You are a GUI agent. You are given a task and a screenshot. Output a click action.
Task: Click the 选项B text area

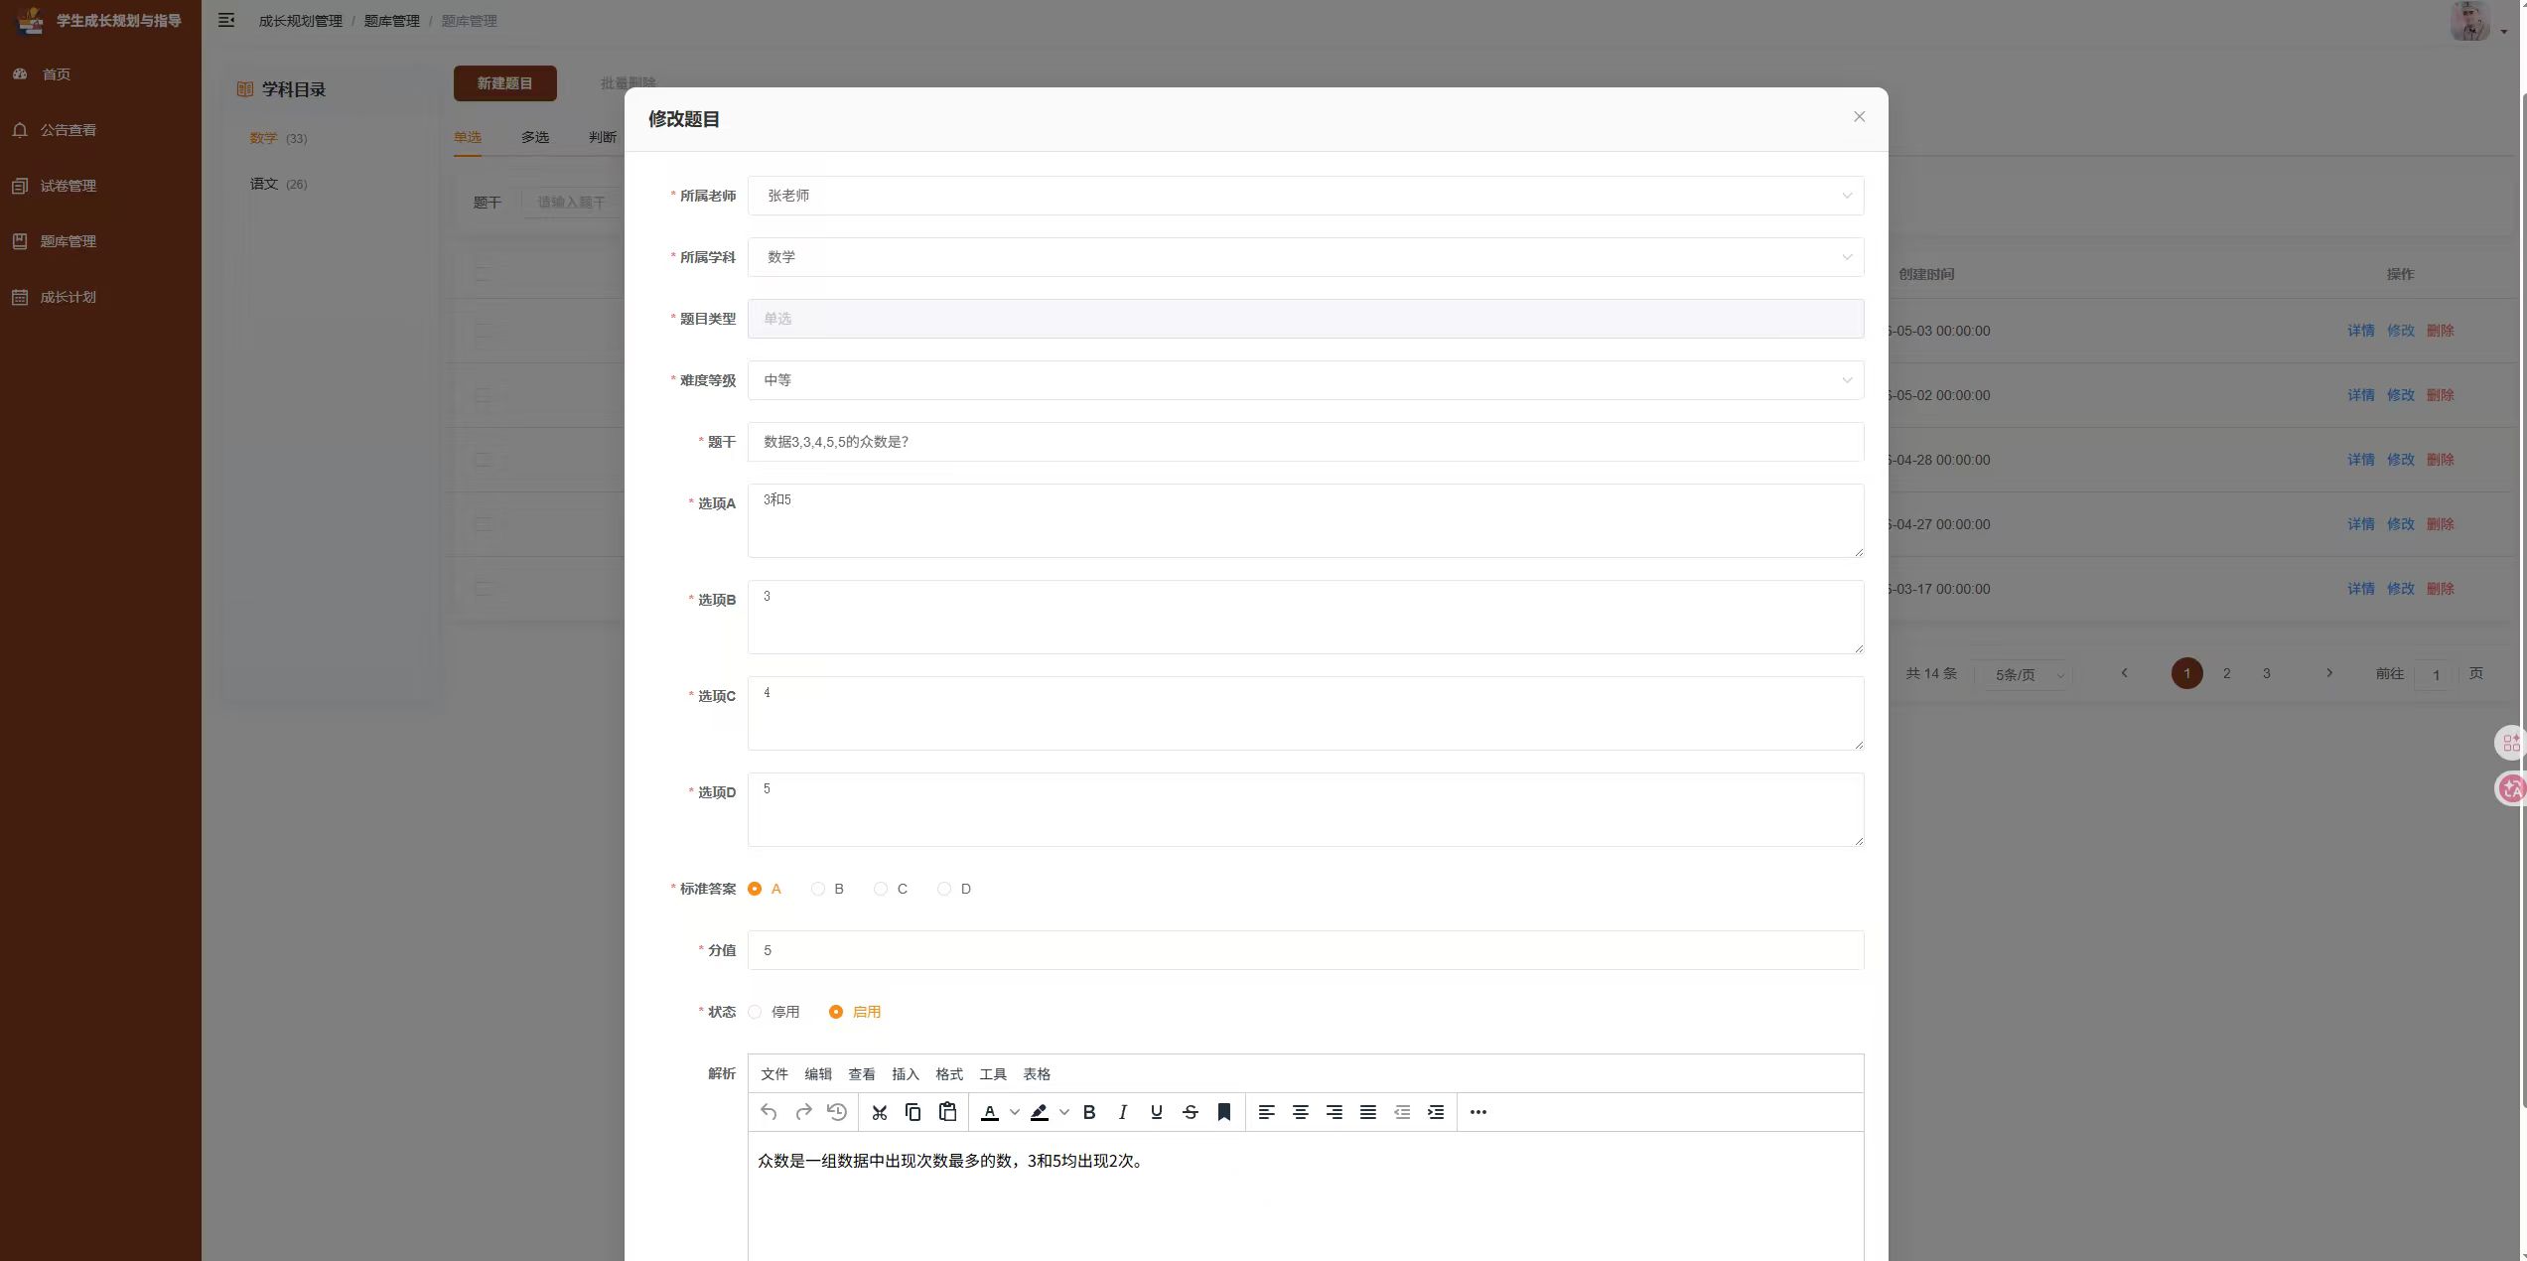point(1306,617)
